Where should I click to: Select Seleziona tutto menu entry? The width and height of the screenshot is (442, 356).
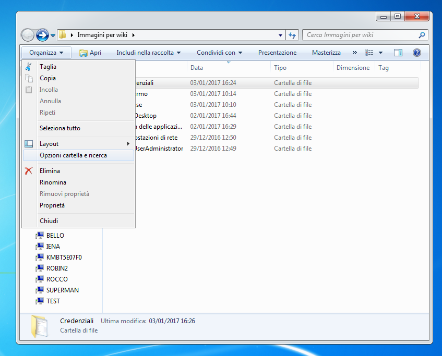(x=60, y=128)
